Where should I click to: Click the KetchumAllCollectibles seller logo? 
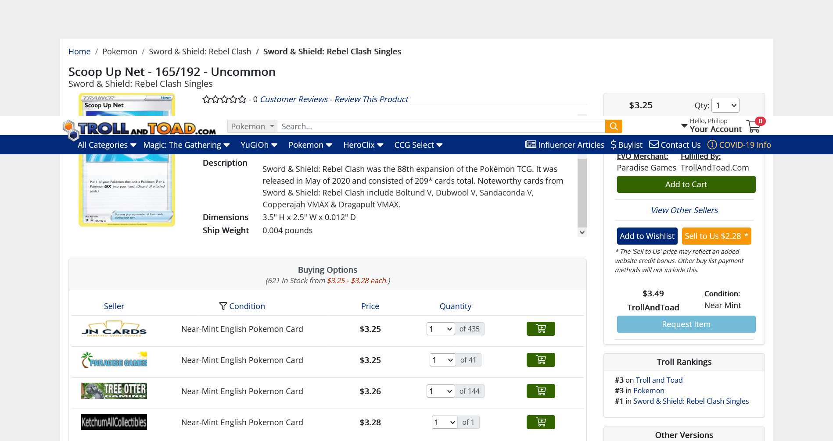coord(114,422)
